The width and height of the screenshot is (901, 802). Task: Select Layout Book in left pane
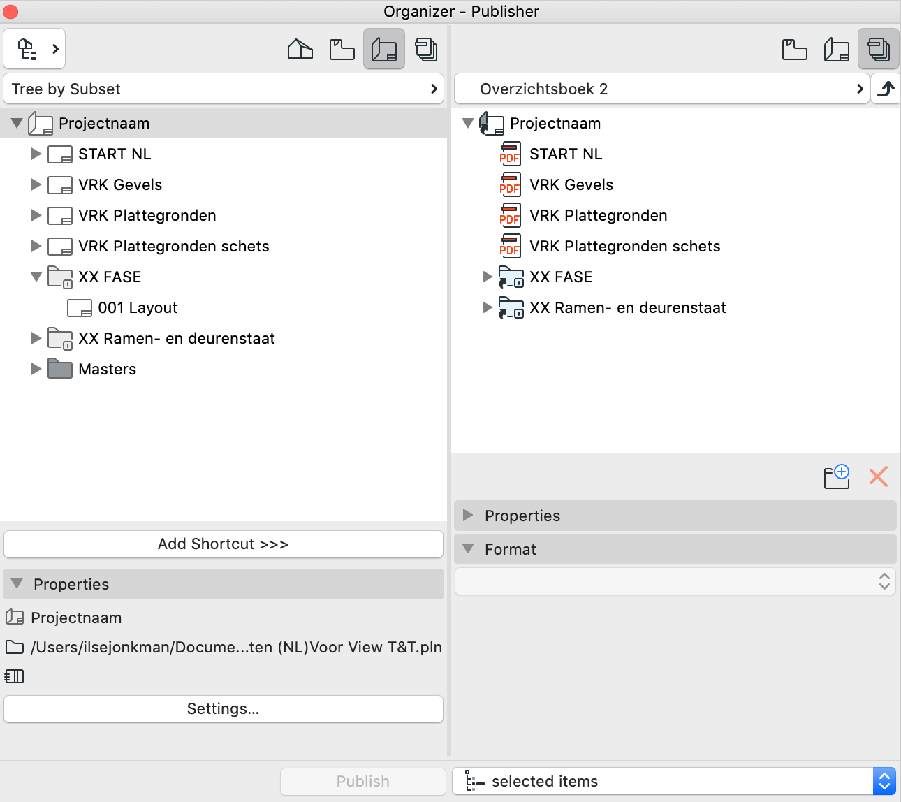coord(384,49)
